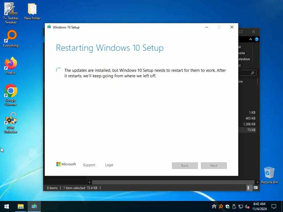Click the muted volume tray icon

[x=247, y=206]
